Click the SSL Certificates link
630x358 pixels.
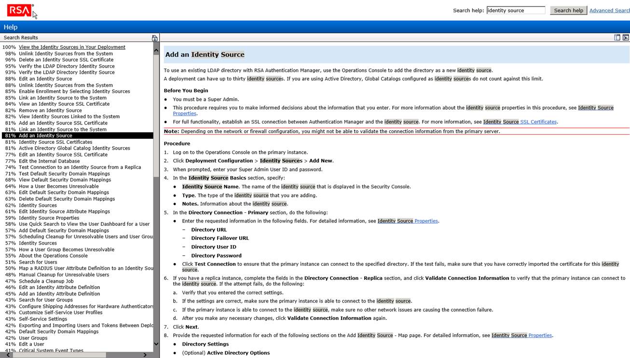point(538,122)
